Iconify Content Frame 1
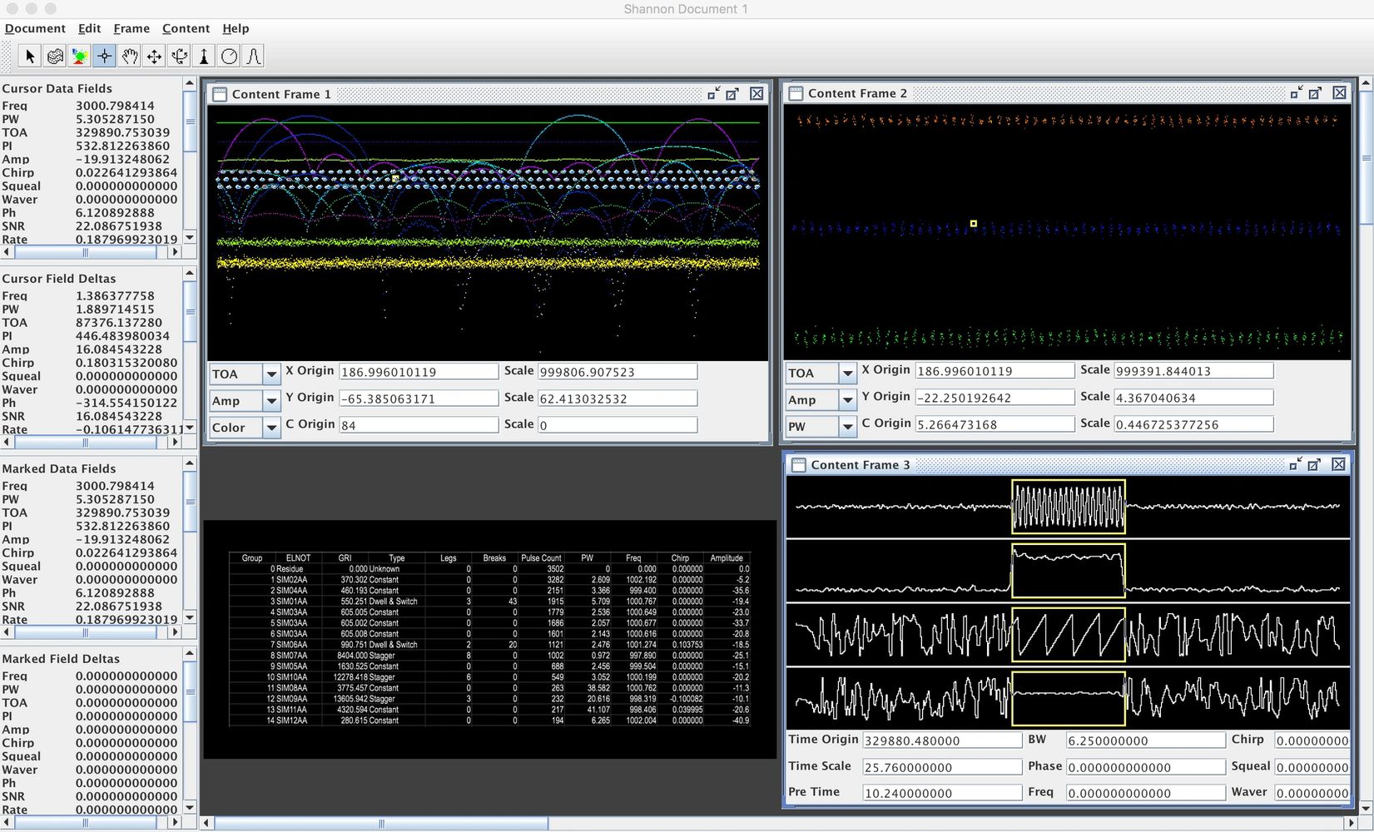This screenshot has width=1374, height=832. tap(714, 94)
